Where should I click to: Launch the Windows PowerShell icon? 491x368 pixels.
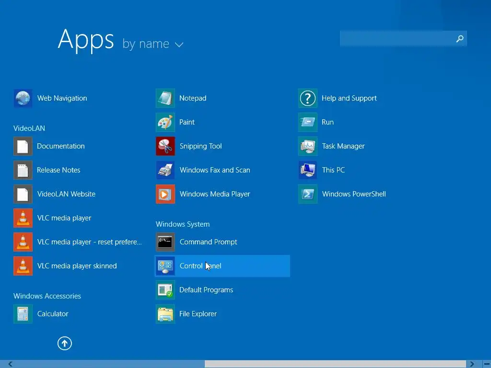coord(308,194)
